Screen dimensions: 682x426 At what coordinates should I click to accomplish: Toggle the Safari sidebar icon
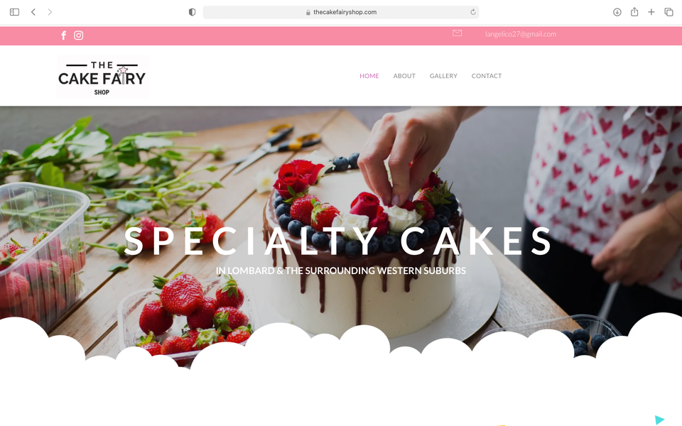(14, 12)
